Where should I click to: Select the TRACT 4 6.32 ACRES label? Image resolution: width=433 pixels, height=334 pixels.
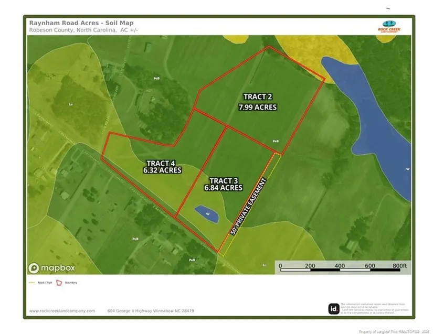coord(162,166)
